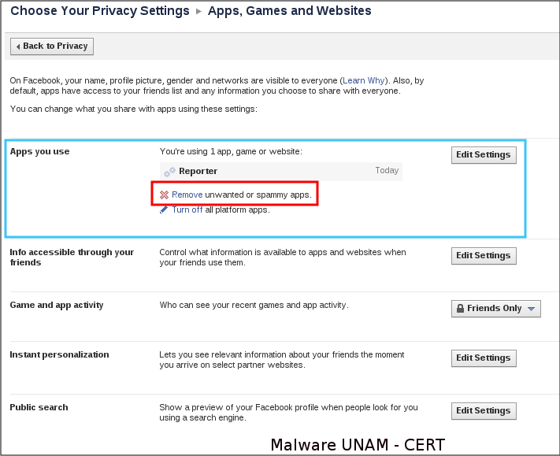Click the Today timestamp in Reporter row
This screenshot has height=456, width=560.
tap(387, 171)
